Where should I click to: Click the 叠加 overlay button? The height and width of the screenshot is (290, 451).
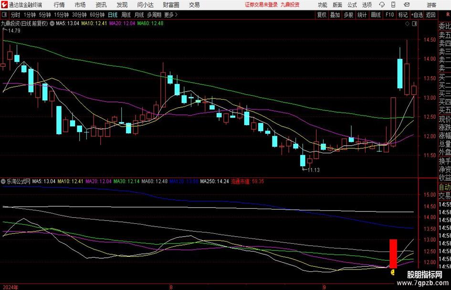(x=335, y=15)
